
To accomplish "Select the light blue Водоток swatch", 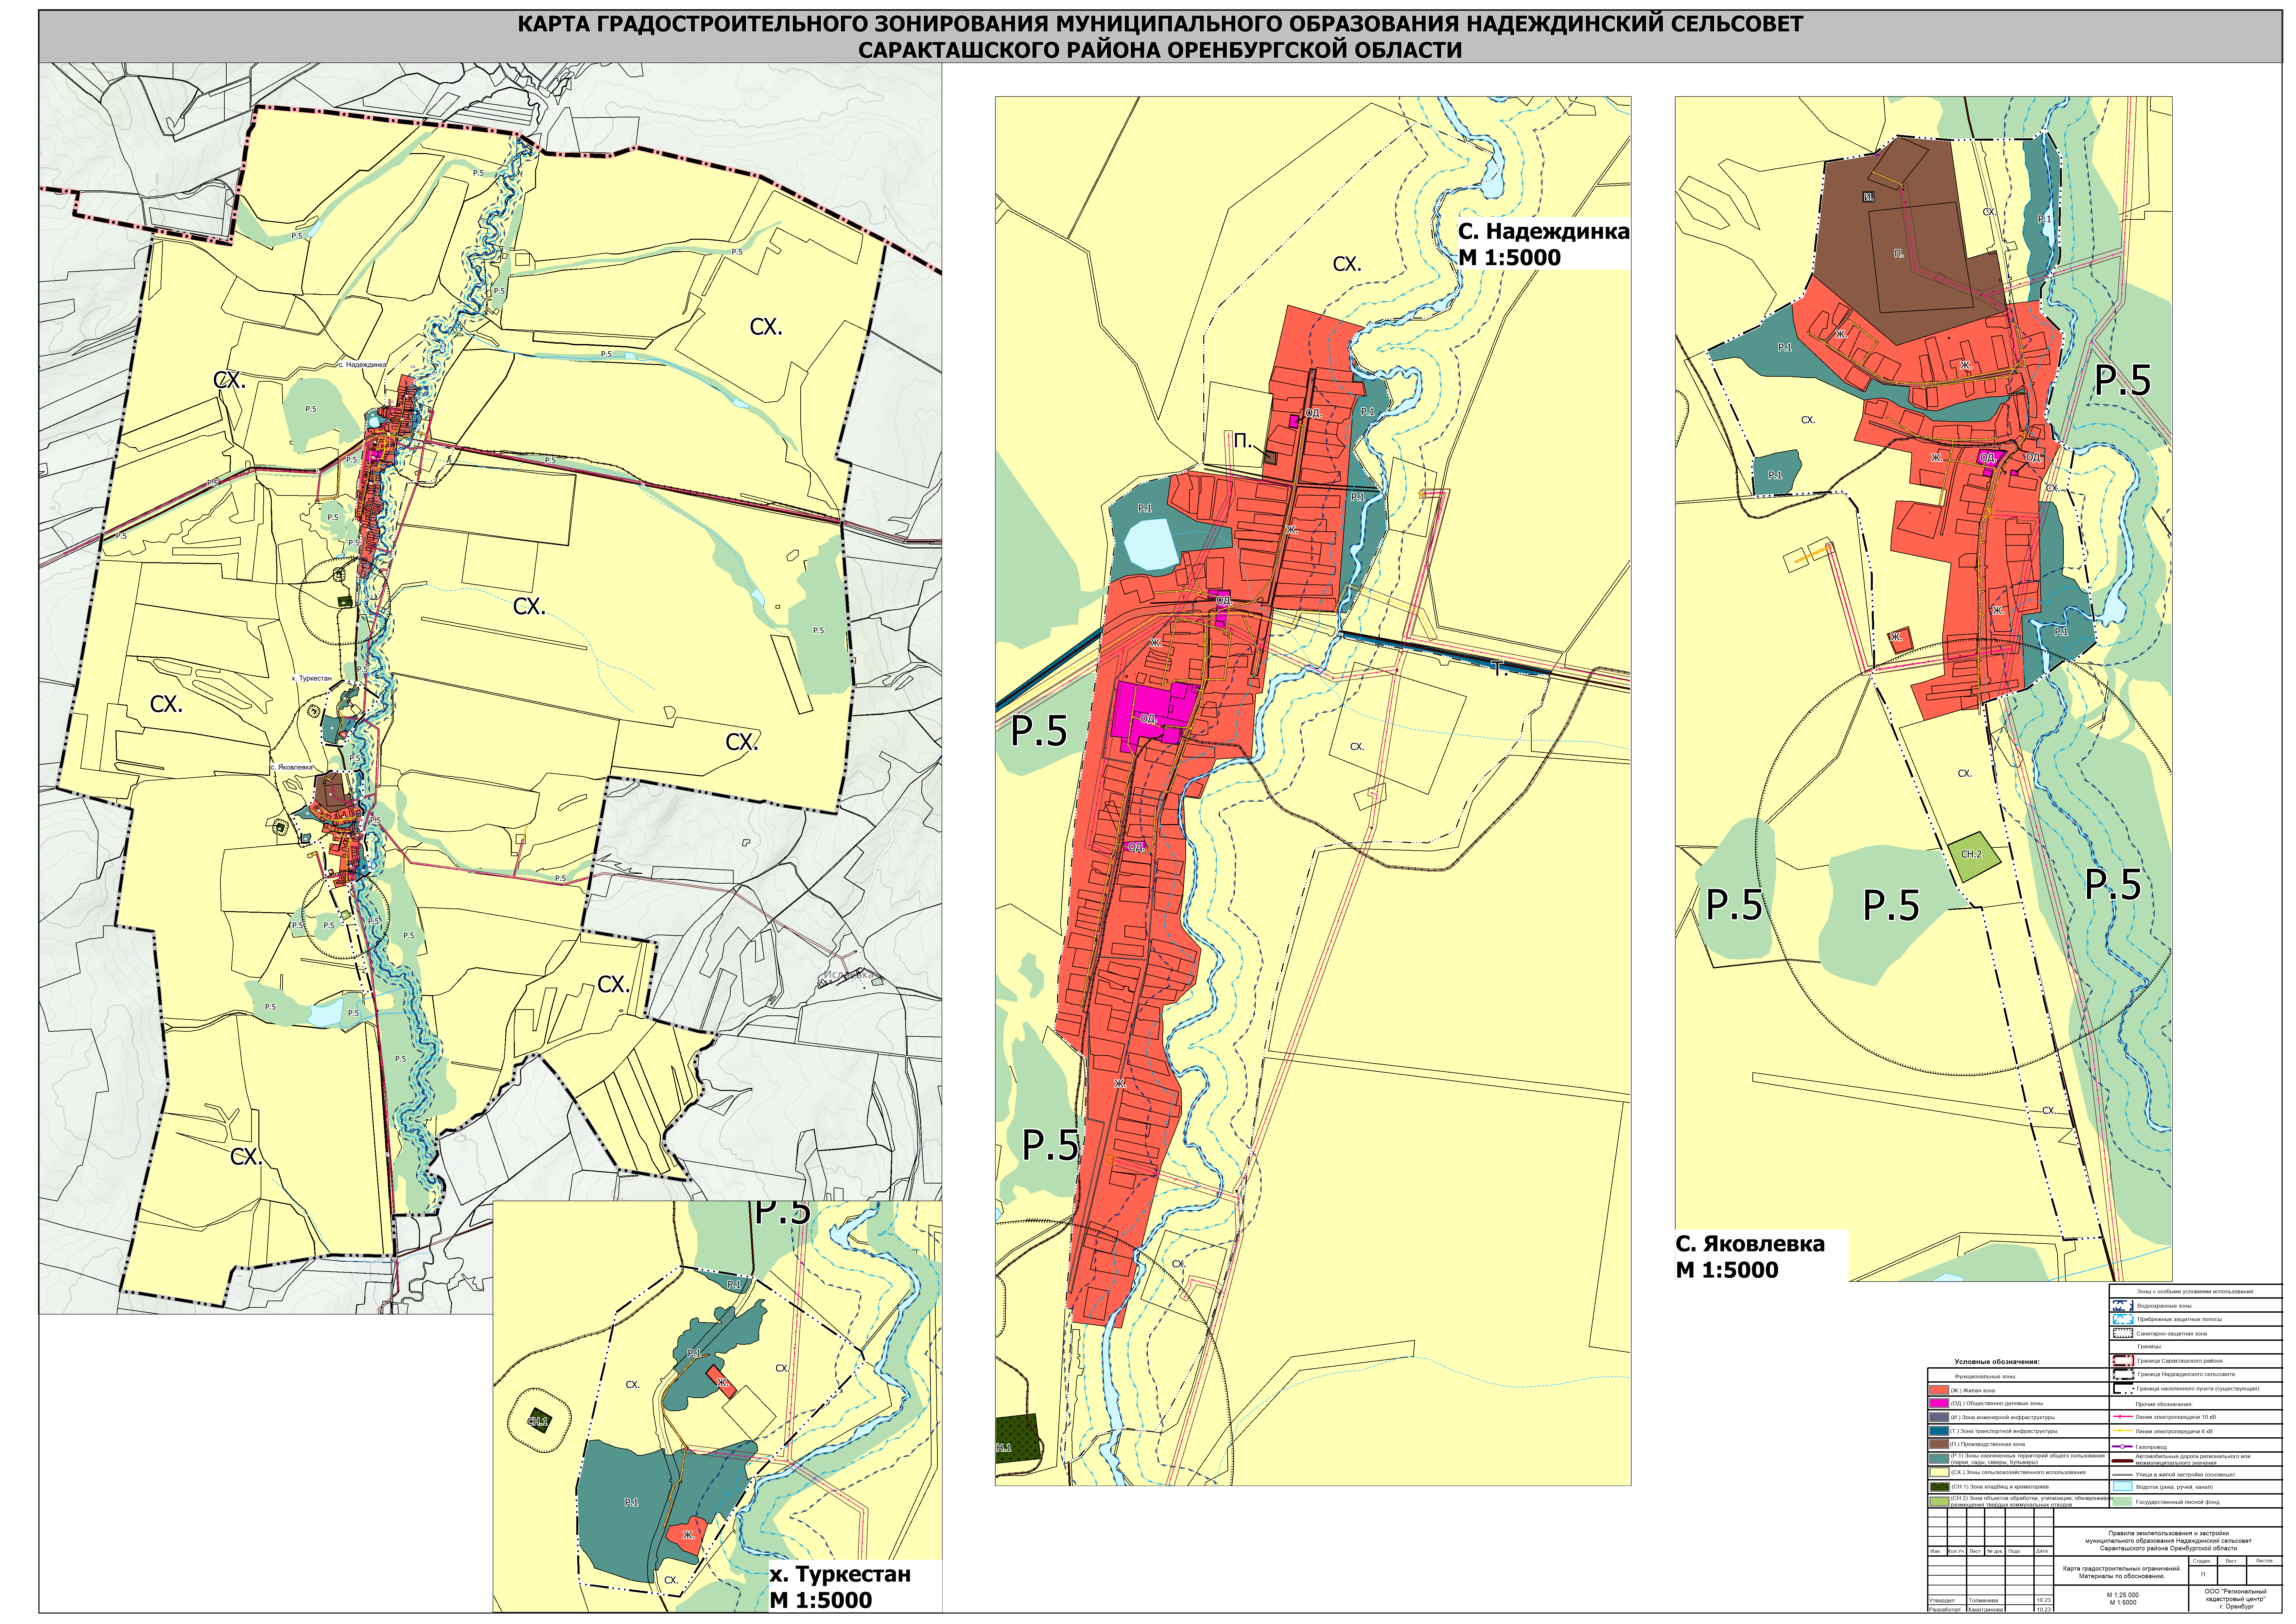I will click(x=2123, y=1486).
